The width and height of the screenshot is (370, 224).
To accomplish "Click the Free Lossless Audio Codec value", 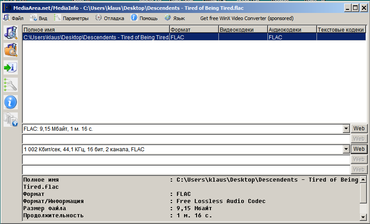I will 221,201.
